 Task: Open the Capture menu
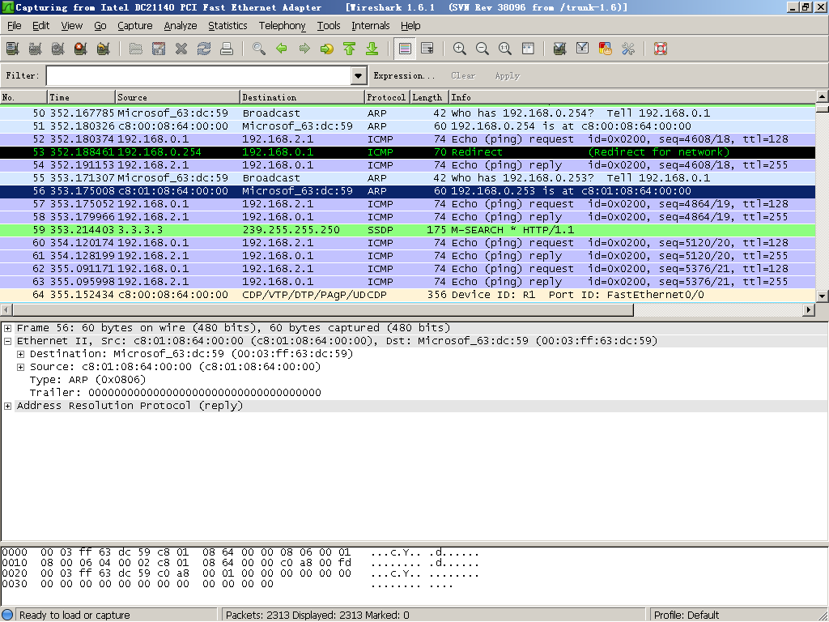[x=135, y=25]
